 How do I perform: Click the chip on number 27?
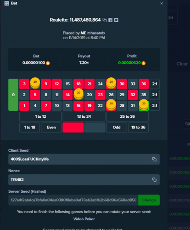click(111, 83)
